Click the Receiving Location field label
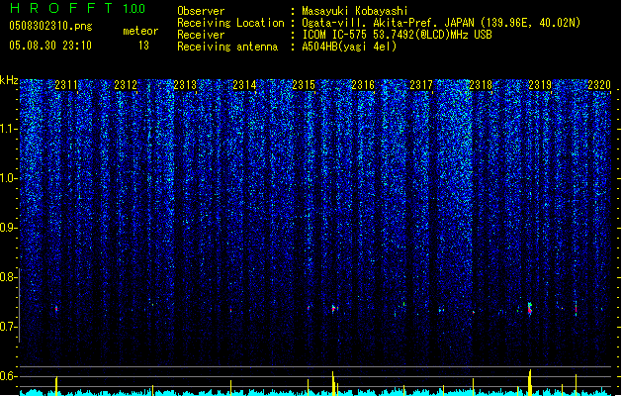The height and width of the screenshot is (396, 622). [230, 23]
